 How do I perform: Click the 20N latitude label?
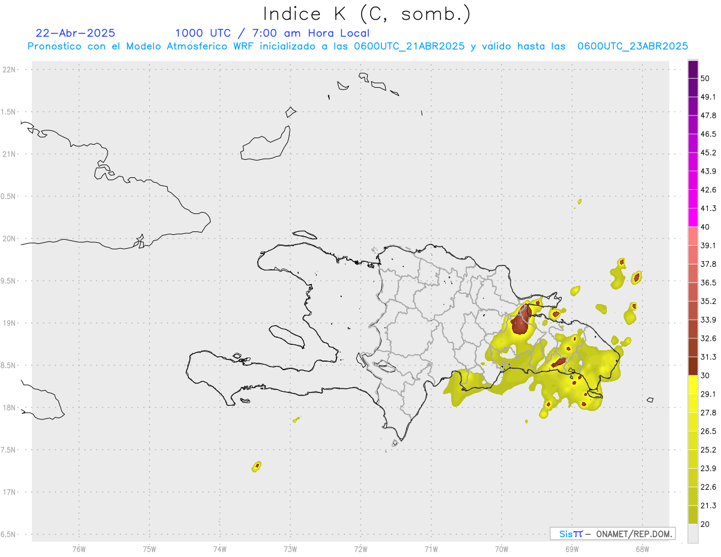pos(10,239)
